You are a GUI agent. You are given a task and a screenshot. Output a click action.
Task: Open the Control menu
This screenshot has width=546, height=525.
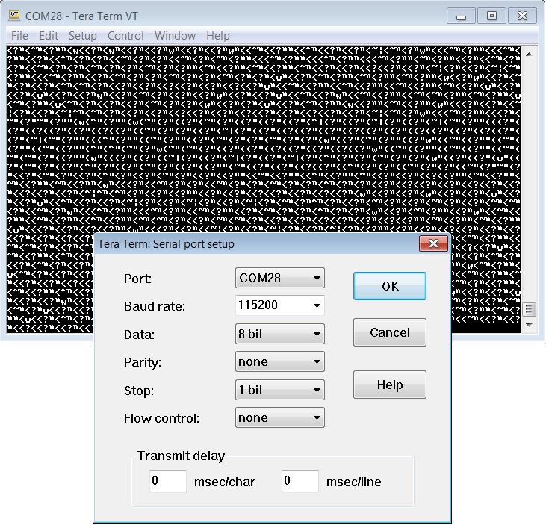click(x=125, y=36)
